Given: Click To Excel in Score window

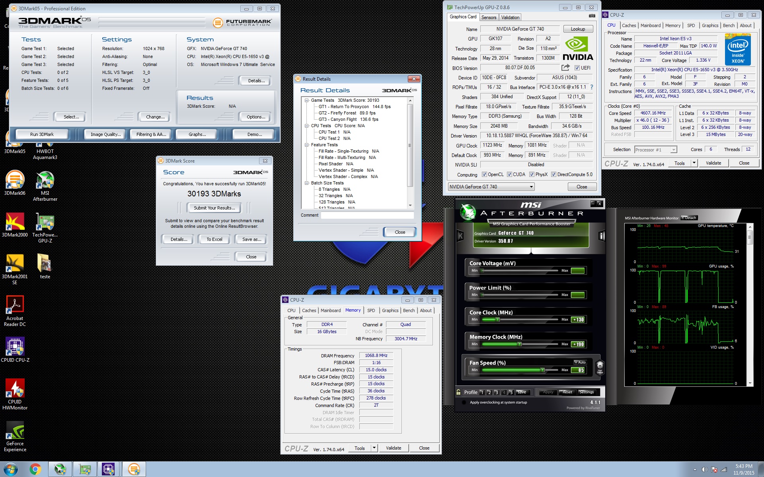Looking at the screenshot, I should click(x=214, y=239).
